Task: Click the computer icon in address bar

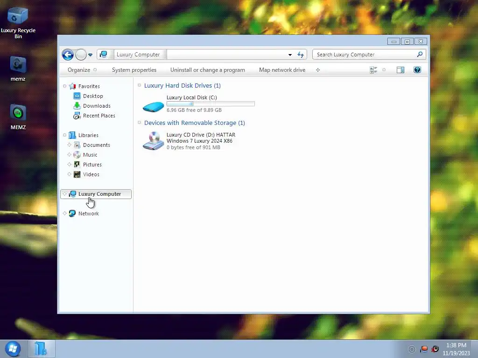Action: 104,55
